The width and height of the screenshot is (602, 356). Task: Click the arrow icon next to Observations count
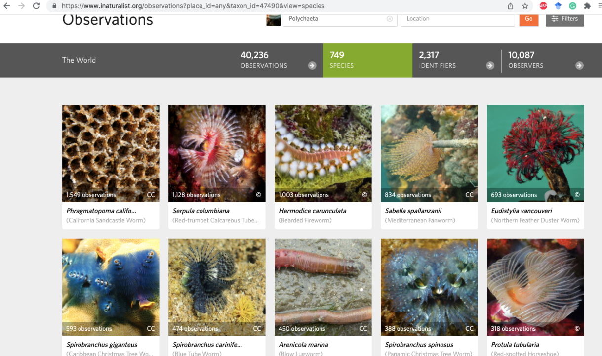click(312, 65)
